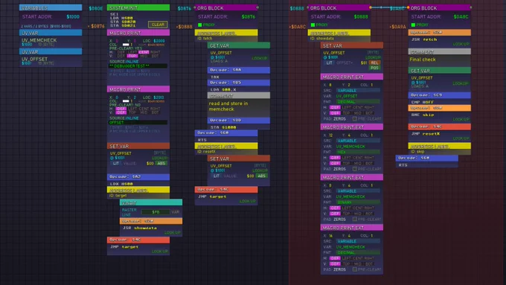The width and height of the screenshot is (506, 285).
Task: Select the SYSTEM INIT block header
Action: pos(138,7)
